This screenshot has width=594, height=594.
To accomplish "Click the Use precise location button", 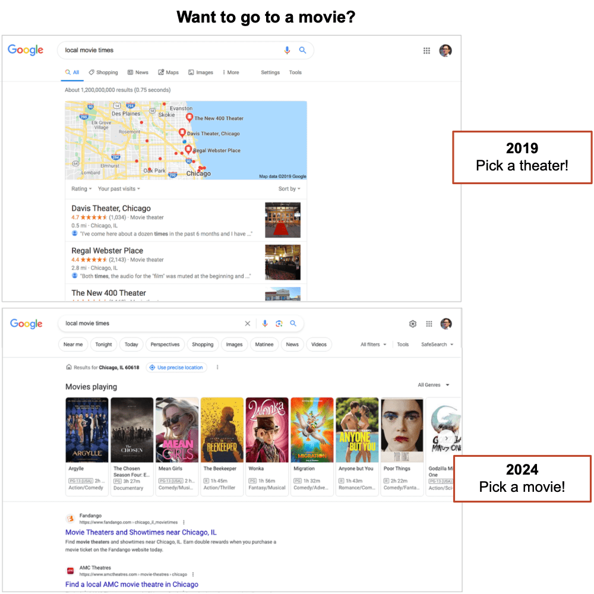I will coord(176,368).
